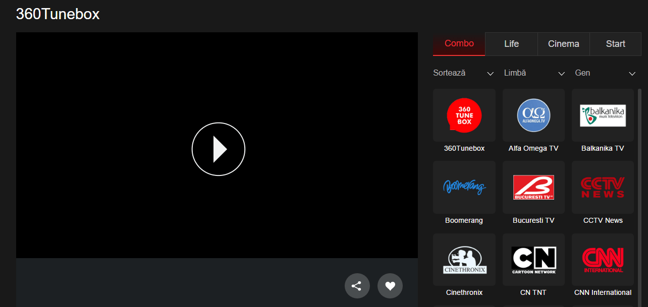Viewport: 648px width, 307px height.
Task: Click the 360Tunebox page title heading
Action: [x=58, y=14]
